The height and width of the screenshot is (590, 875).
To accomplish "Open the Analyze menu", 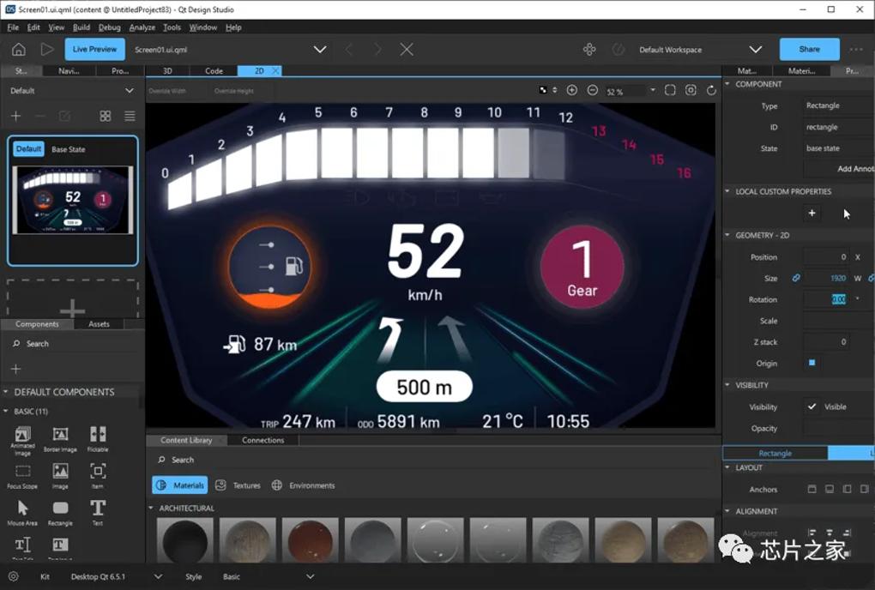I will [142, 27].
